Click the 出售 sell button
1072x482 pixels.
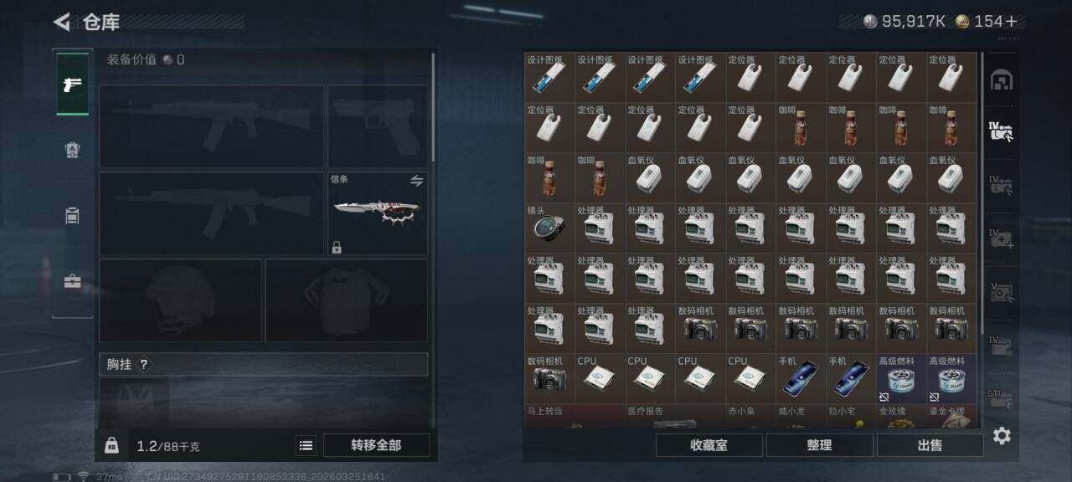coord(930,445)
